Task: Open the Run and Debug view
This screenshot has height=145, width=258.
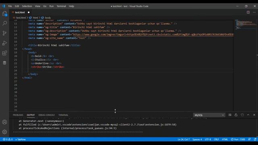Action: [4, 43]
